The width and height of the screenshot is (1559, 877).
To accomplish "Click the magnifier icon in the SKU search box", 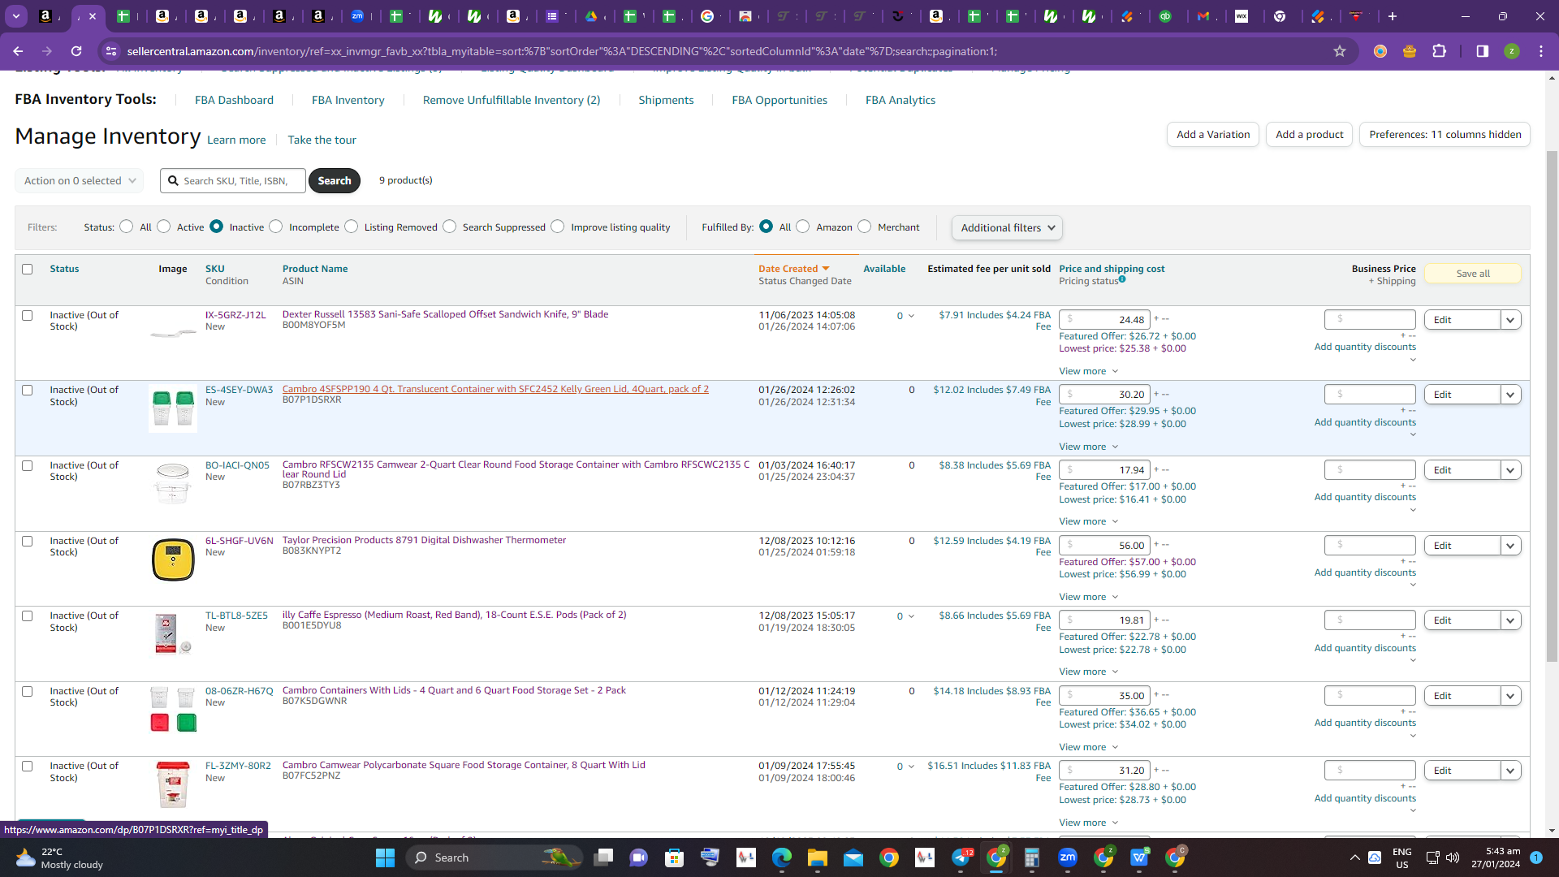I will tap(173, 181).
